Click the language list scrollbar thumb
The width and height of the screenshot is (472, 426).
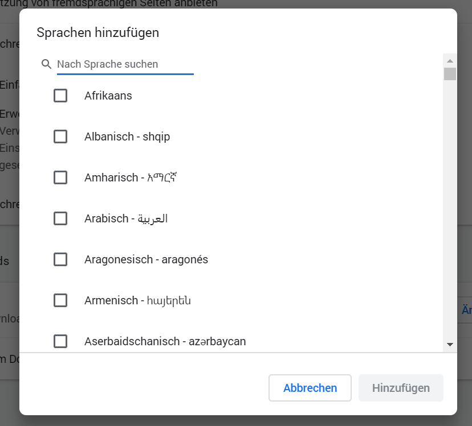450,74
